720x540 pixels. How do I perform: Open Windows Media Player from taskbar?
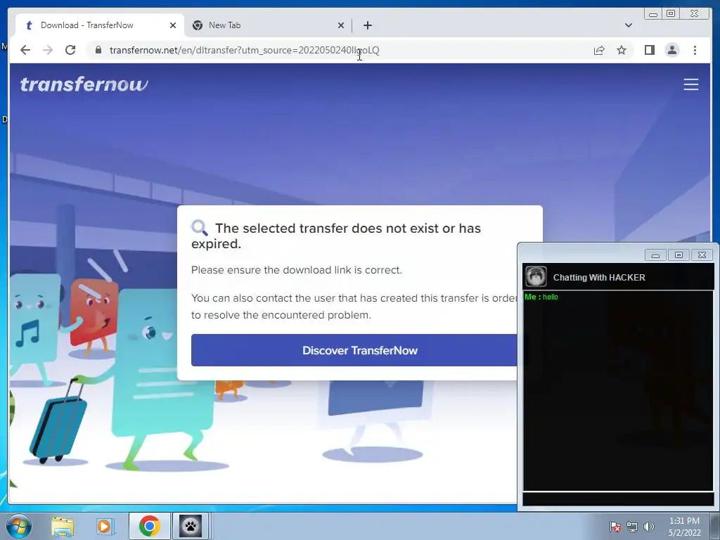105,526
